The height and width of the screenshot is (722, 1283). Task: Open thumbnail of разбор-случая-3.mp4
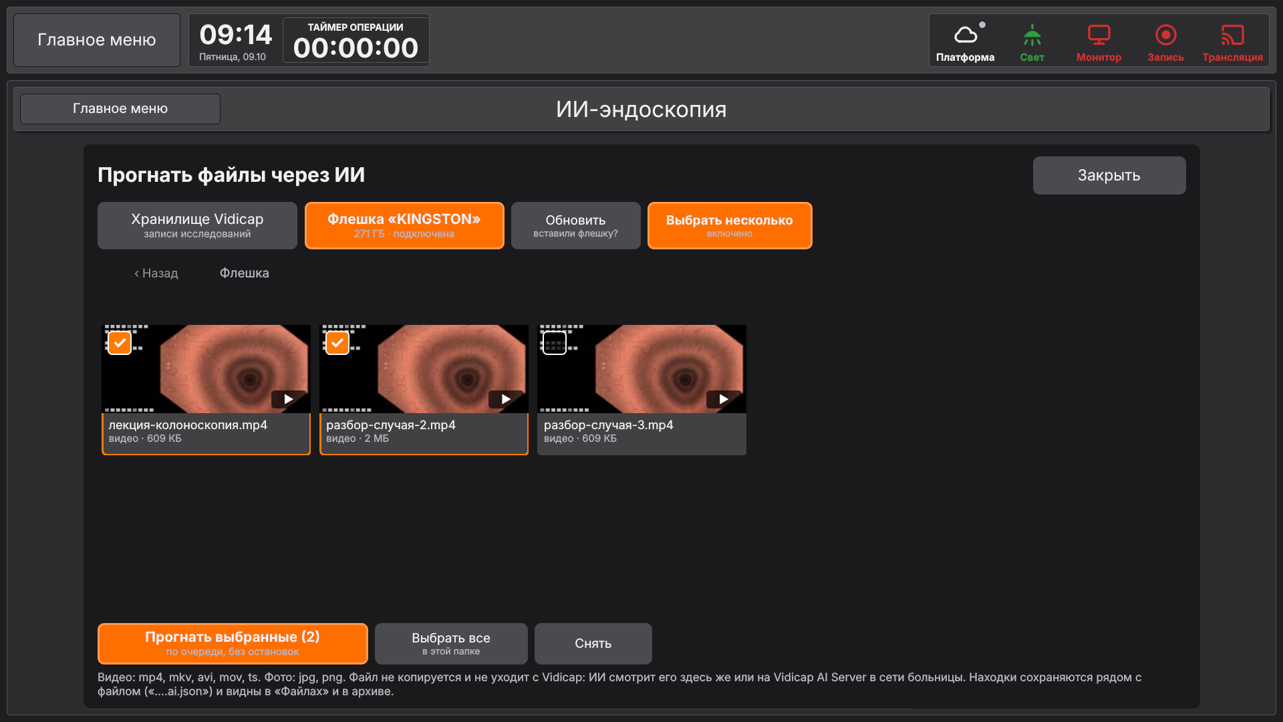pos(641,369)
